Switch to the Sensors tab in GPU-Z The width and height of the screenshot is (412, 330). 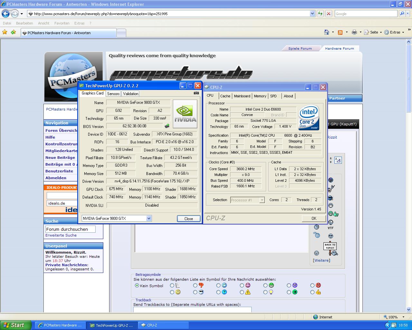113,94
